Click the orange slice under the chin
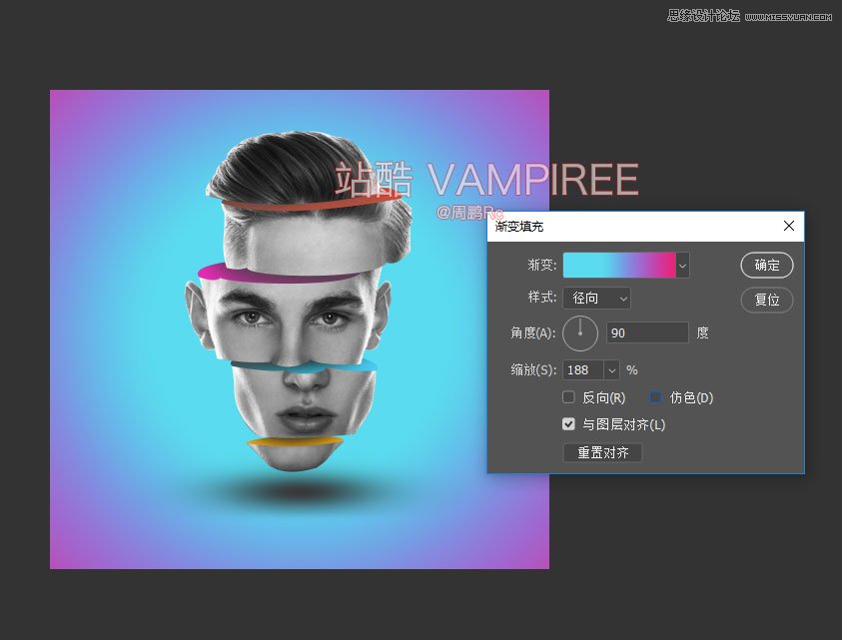Screen dimensions: 842x640 [x=296, y=440]
